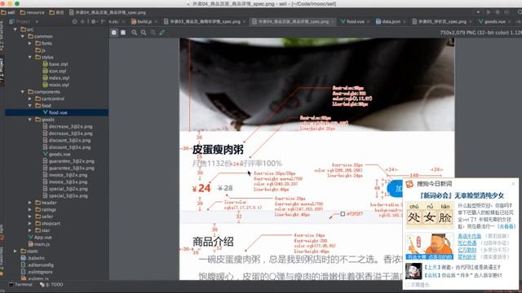Click 去看看 link in news popup

click(507, 226)
